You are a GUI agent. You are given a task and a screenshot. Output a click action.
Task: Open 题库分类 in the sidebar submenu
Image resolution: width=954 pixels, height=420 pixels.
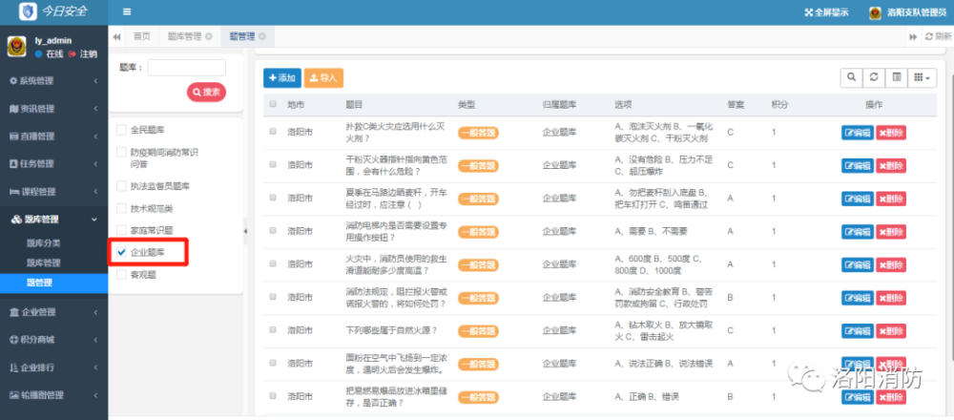pyautogui.click(x=44, y=243)
